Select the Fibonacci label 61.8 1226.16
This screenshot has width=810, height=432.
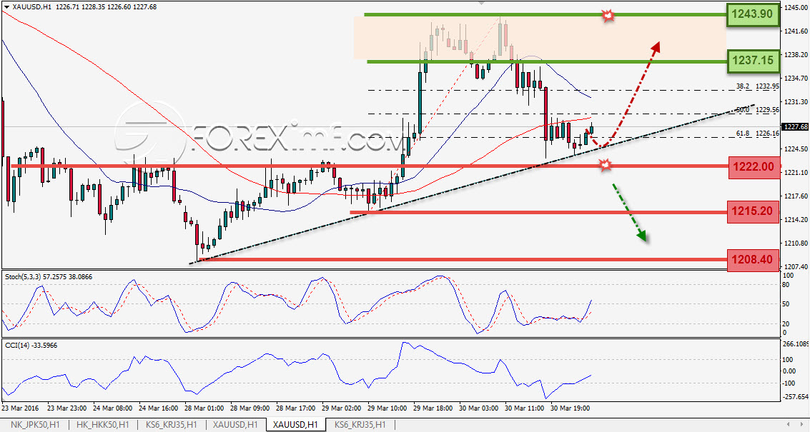click(757, 134)
